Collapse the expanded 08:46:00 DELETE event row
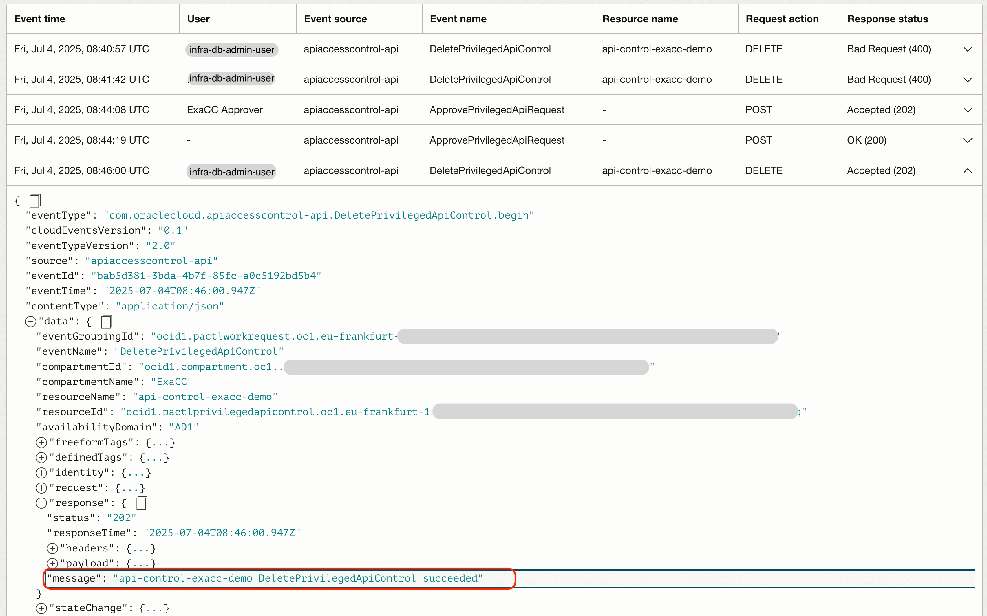987x616 pixels. coord(968,171)
